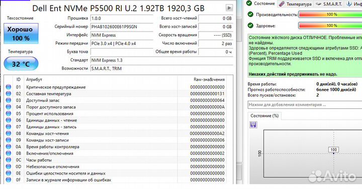362x189 pixels.
Task: Click the Возможности field S.M.A.R.T., TRIM
Action: click(161, 69)
